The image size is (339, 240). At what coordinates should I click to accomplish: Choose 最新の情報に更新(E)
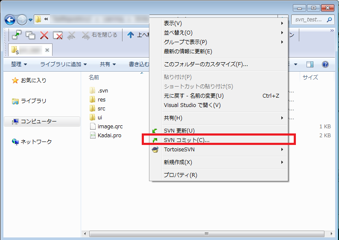coord(219,51)
